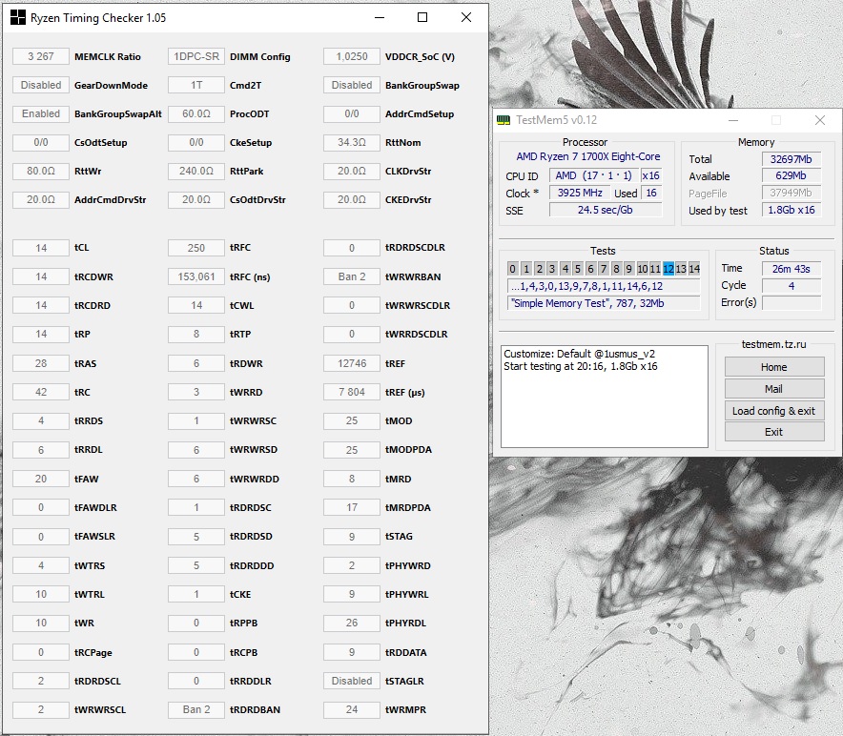
Task: Minimize the TestMem5 window
Action: click(x=733, y=120)
